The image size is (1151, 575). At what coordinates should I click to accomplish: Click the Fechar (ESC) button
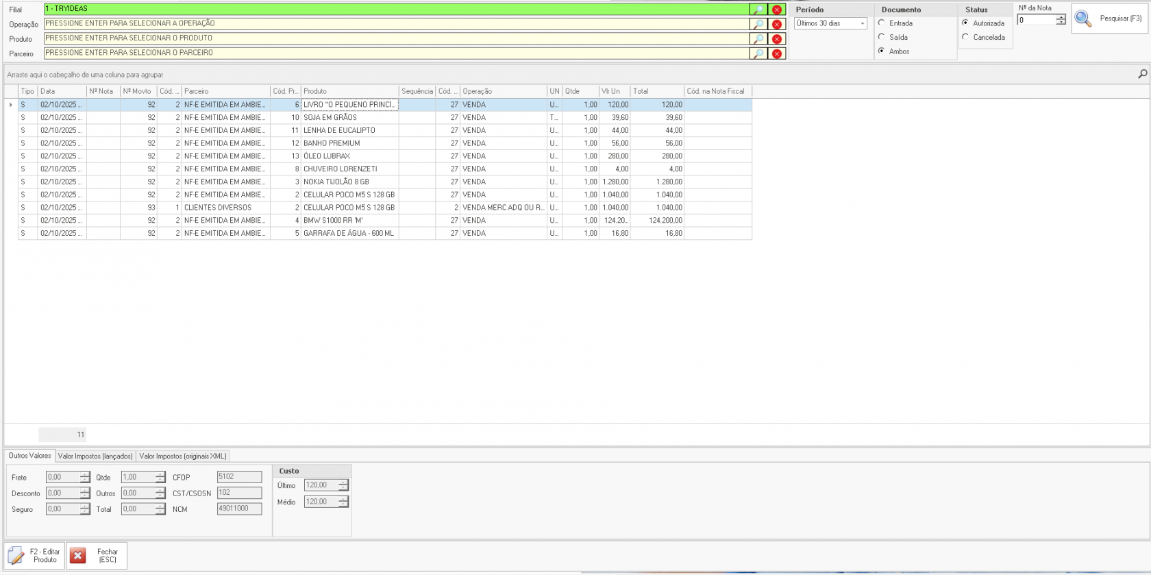point(97,556)
